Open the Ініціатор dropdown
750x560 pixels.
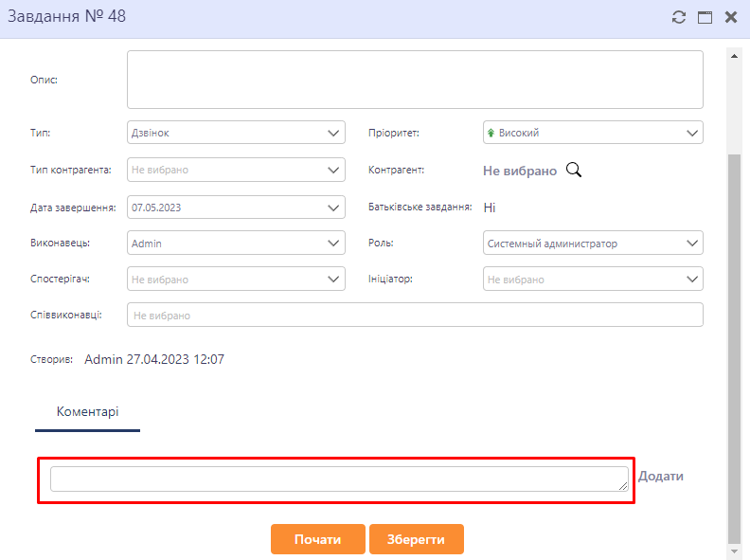click(x=593, y=280)
